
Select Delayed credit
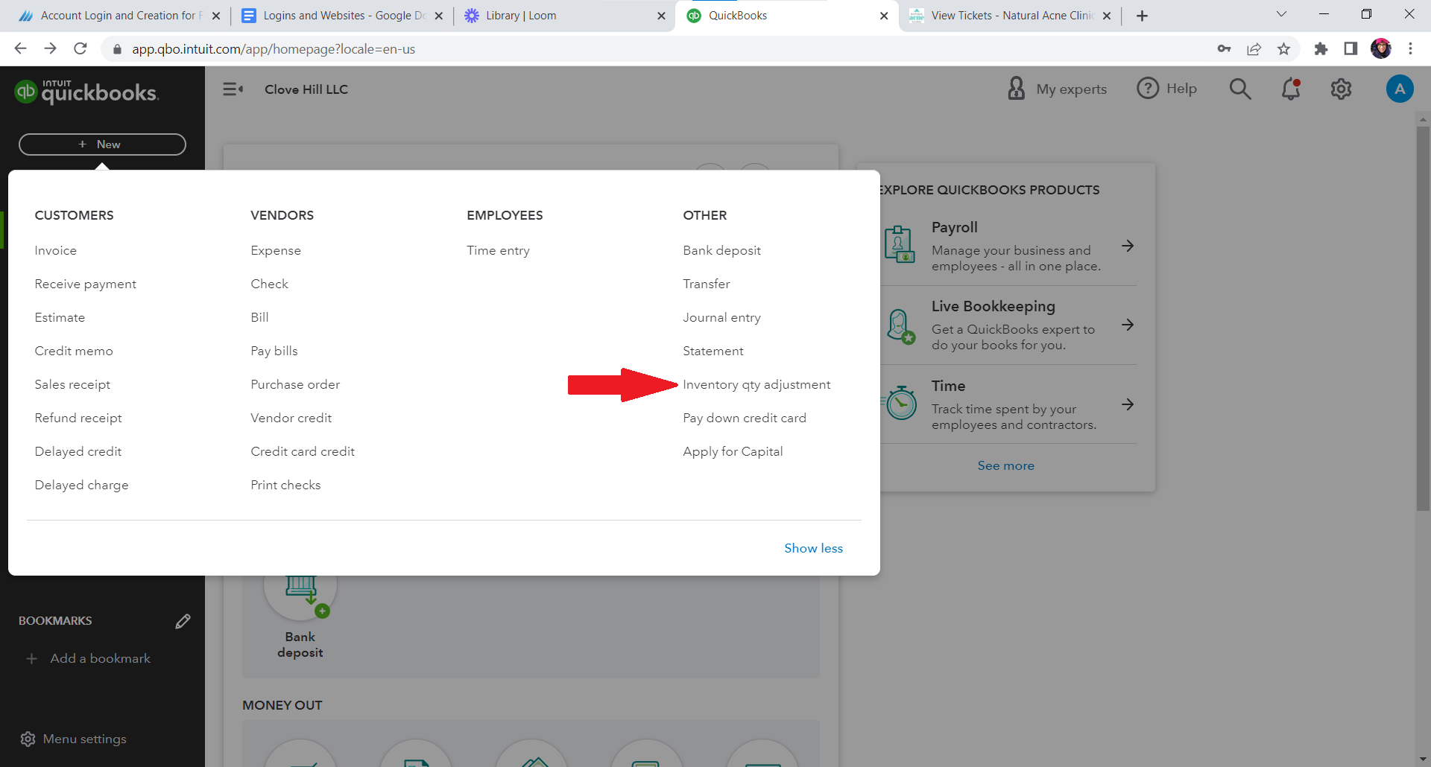coord(78,451)
